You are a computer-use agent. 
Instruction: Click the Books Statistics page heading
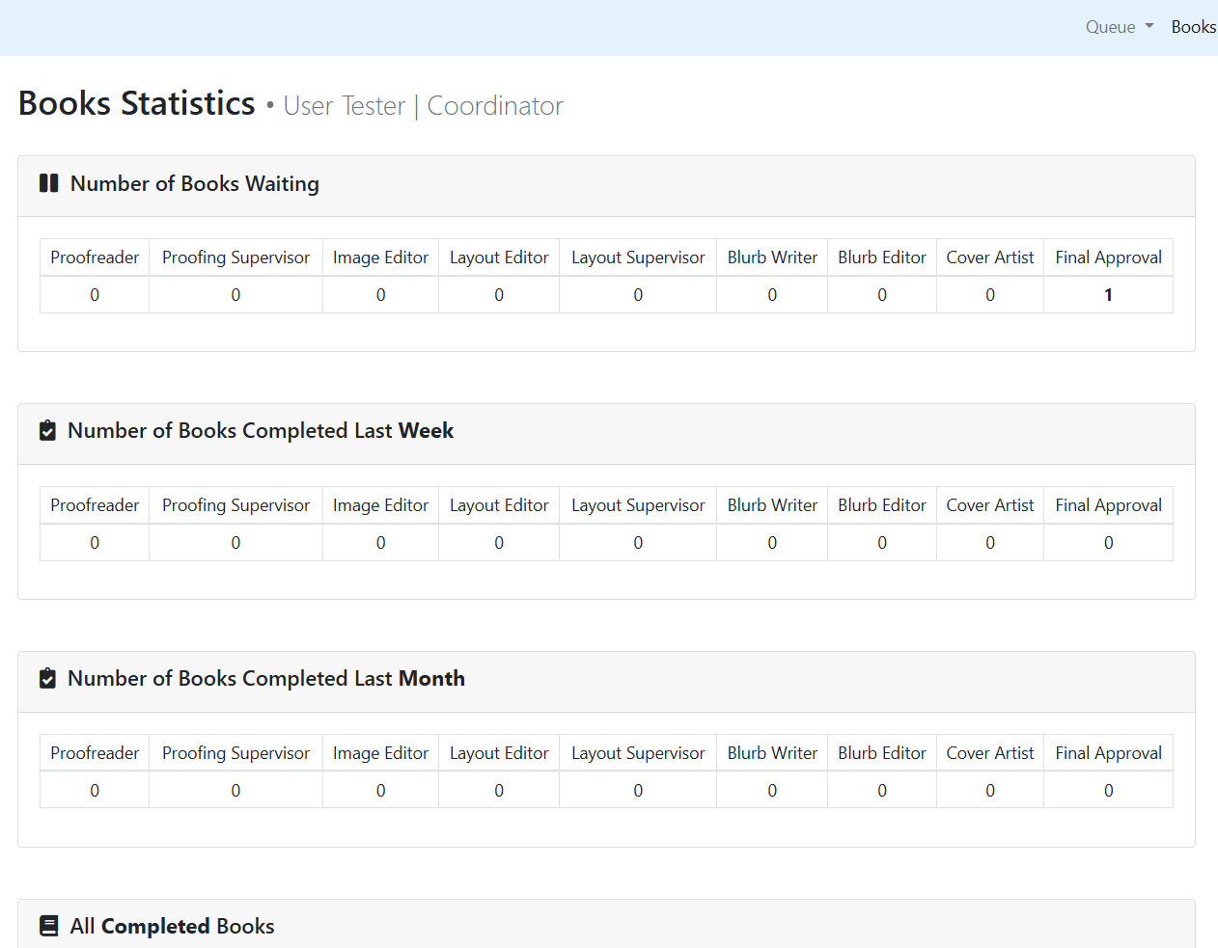137,103
